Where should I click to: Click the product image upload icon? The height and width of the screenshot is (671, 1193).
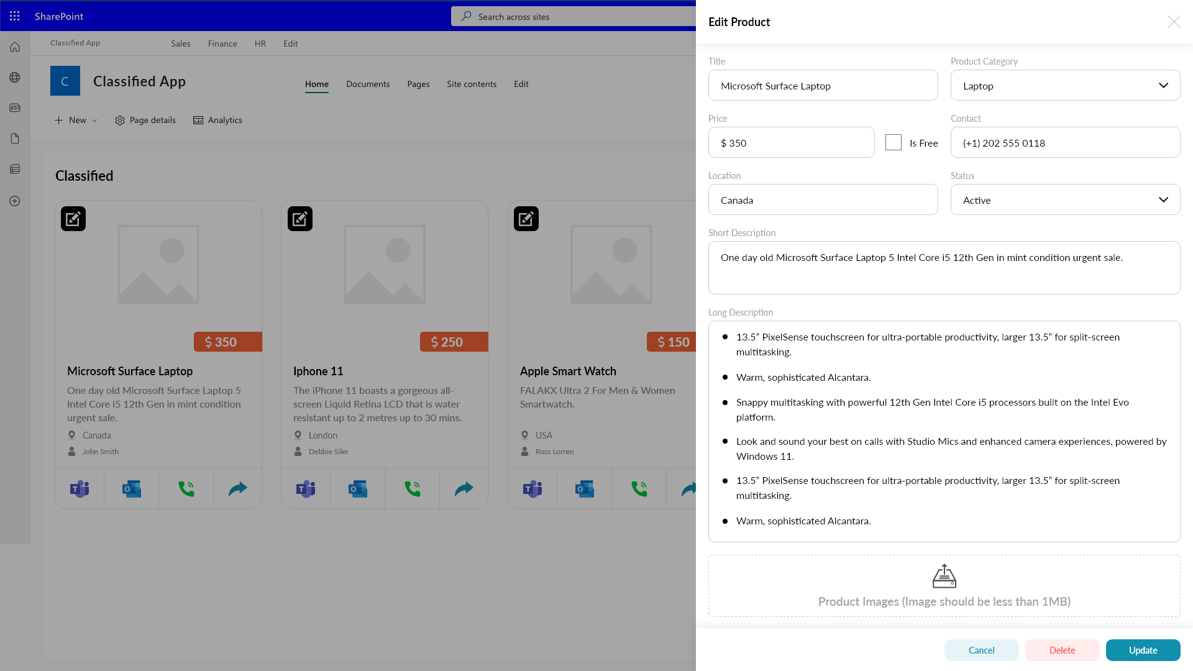[x=944, y=577]
